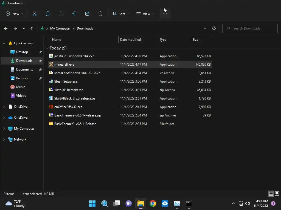Open the Sort dropdown menu
Image resolution: width=281 pixels, height=210 pixels.
pyautogui.click(x=120, y=14)
